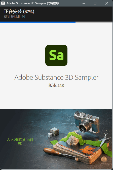Viewport: 113px width, 170px height.
Task: Click the 版本 5.1.0 version text
Action: (56, 86)
